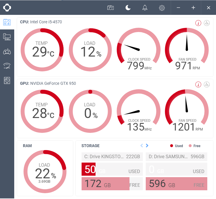Click GPU clock speed 135 MHz gauge

point(138,111)
